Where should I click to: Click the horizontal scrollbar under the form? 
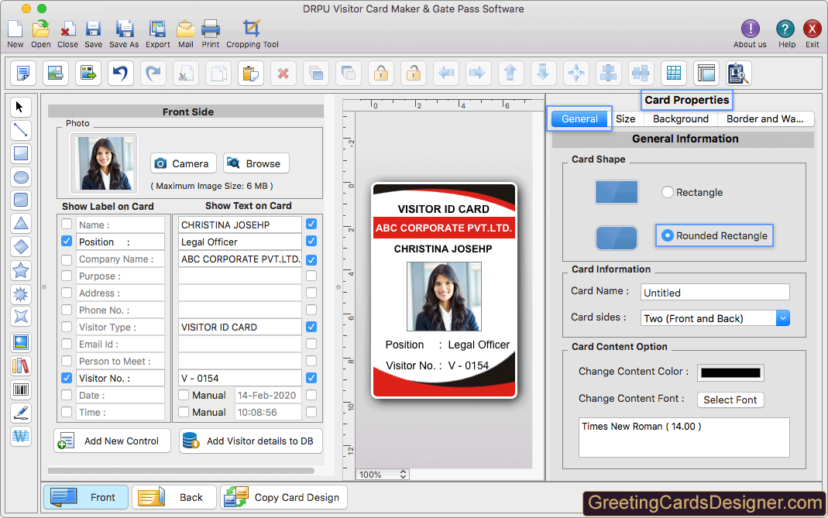coord(181,471)
